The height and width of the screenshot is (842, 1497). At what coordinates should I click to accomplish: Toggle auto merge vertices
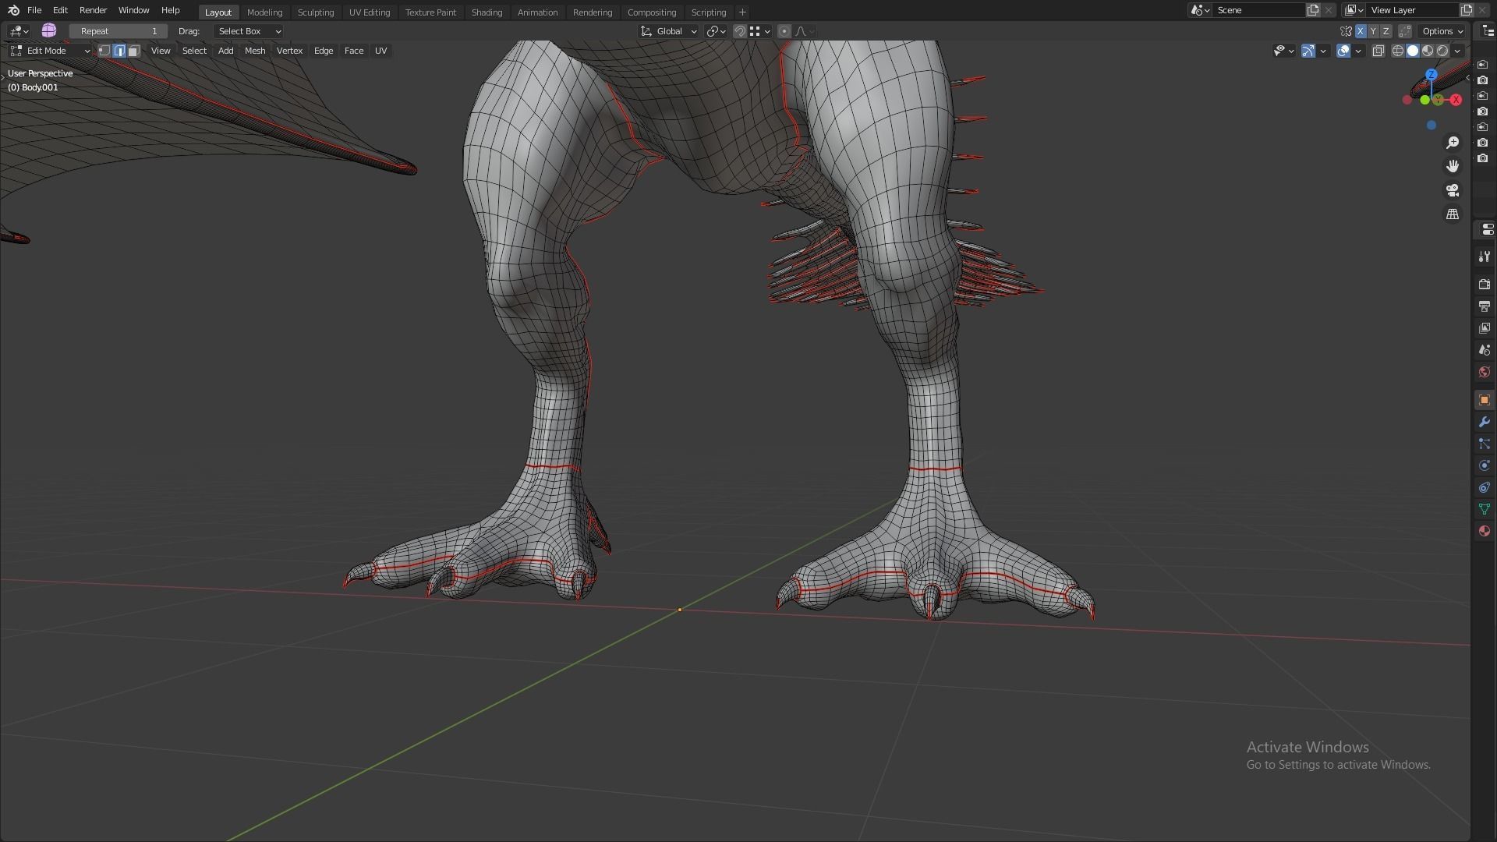tap(1405, 31)
